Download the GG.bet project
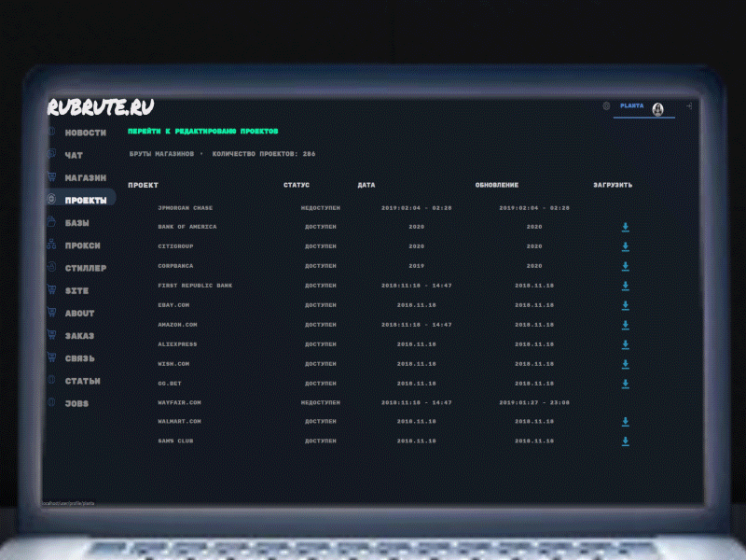The image size is (746, 560). pyautogui.click(x=626, y=384)
